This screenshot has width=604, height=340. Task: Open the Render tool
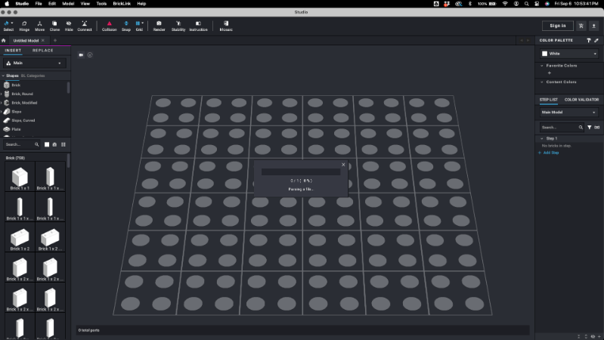point(159,25)
